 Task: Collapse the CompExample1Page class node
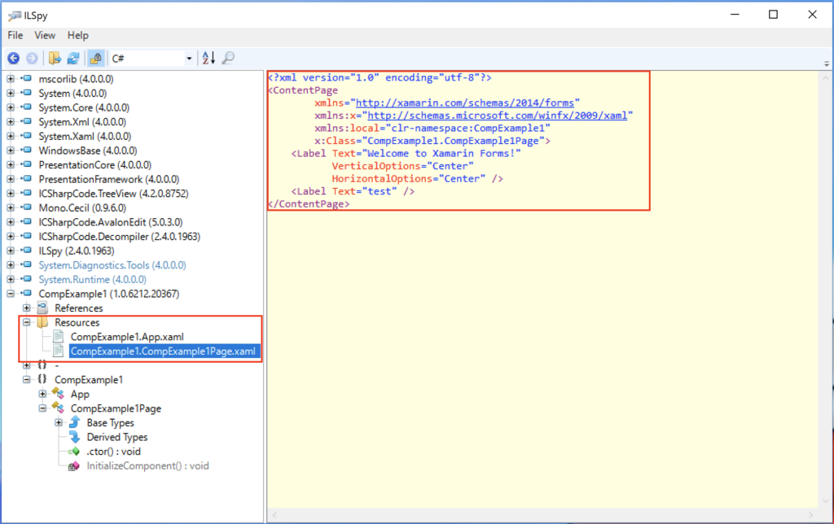coord(42,408)
